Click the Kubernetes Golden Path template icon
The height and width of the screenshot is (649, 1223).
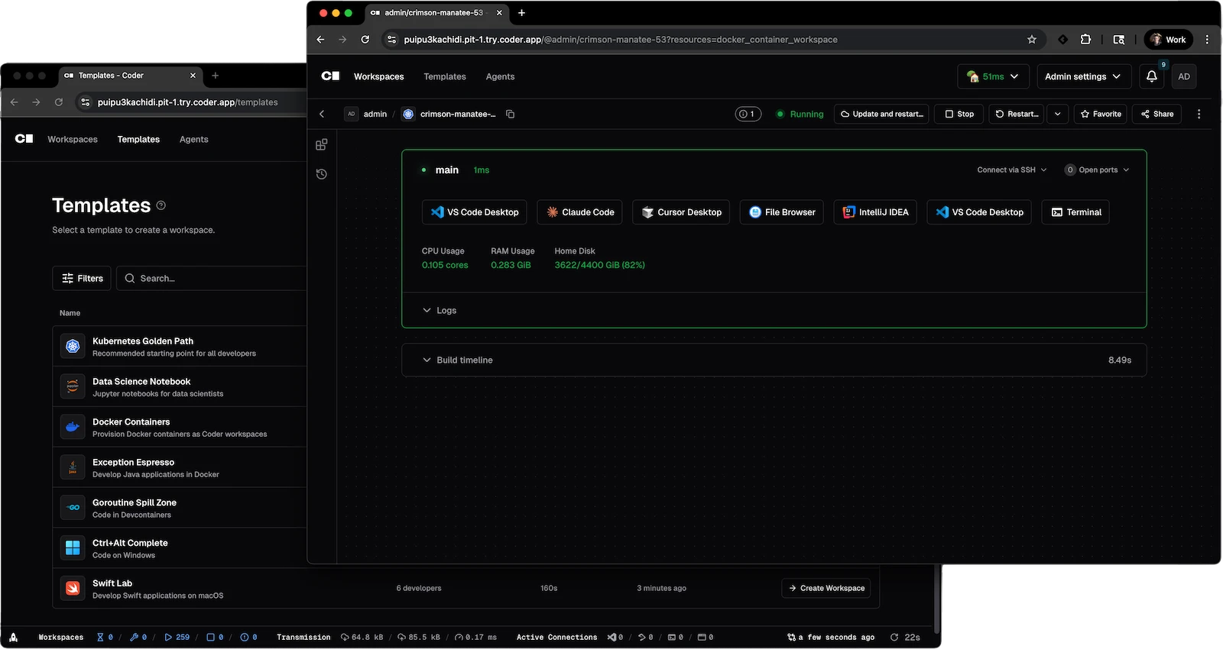point(73,347)
